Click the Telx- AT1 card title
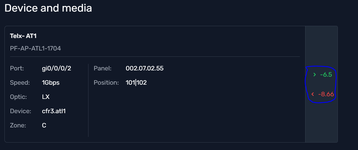Screen dimensions: 358x150 [23, 36]
